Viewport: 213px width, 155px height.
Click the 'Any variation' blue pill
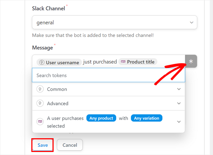[146, 118]
